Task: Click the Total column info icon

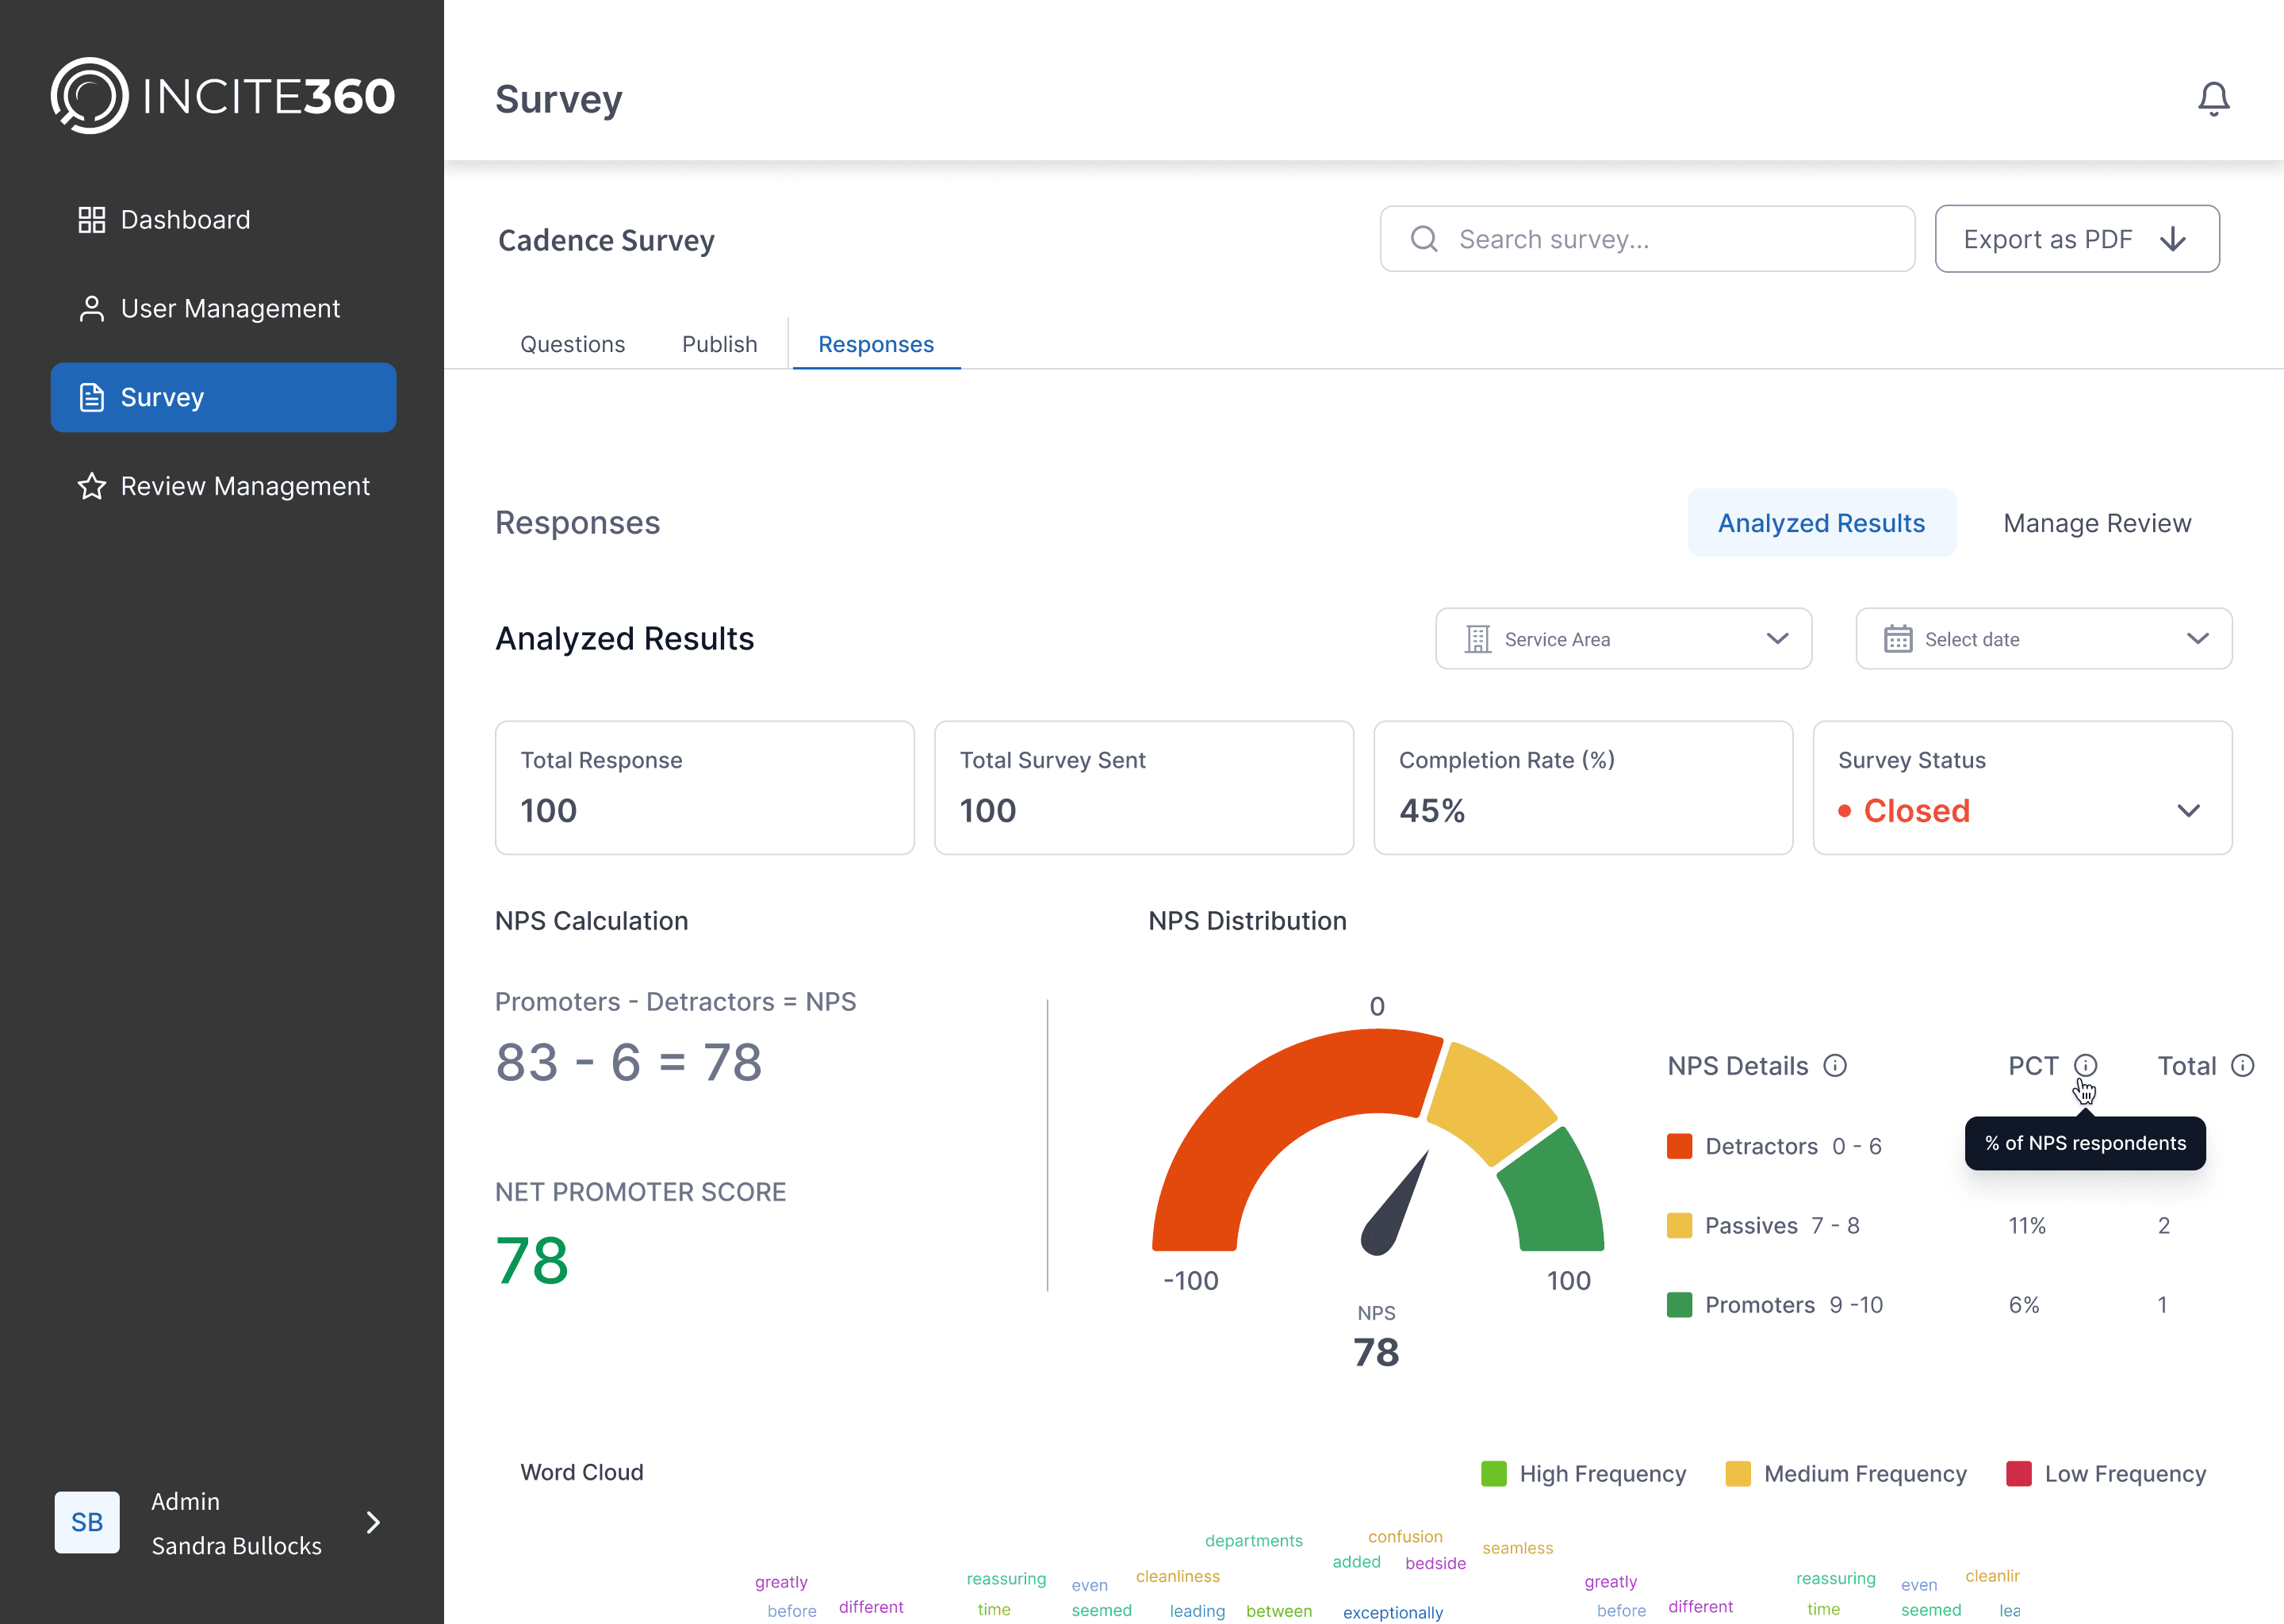Action: 2243,1065
